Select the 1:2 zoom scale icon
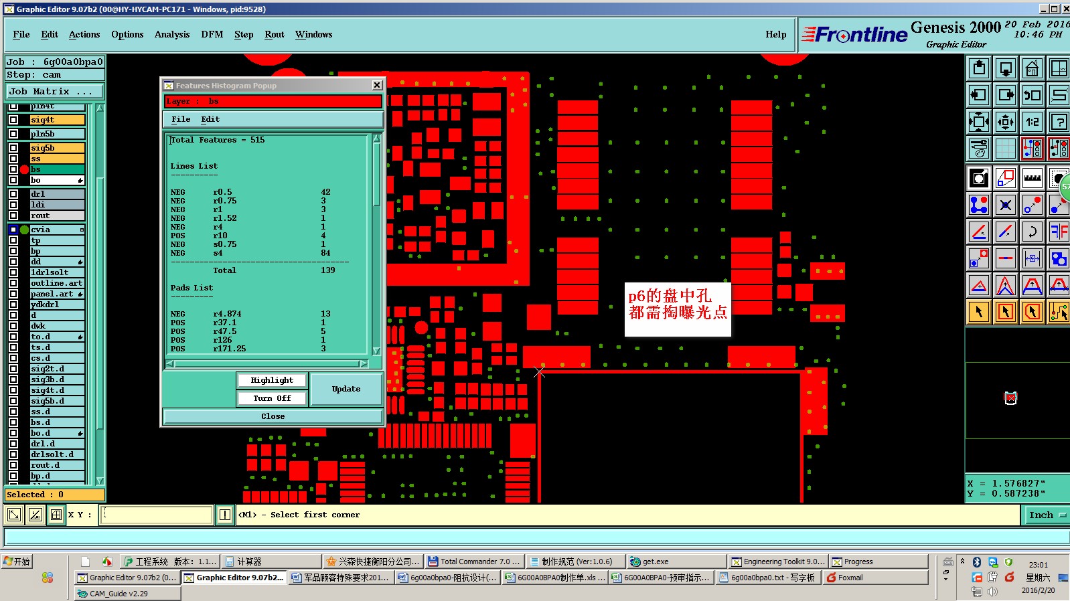1070x601 pixels. point(1032,122)
